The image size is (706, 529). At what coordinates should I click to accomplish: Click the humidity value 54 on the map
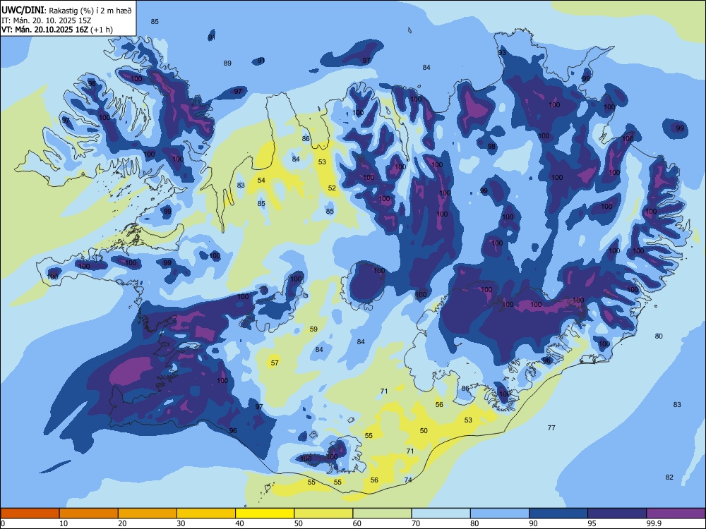click(x=261, y=181)
